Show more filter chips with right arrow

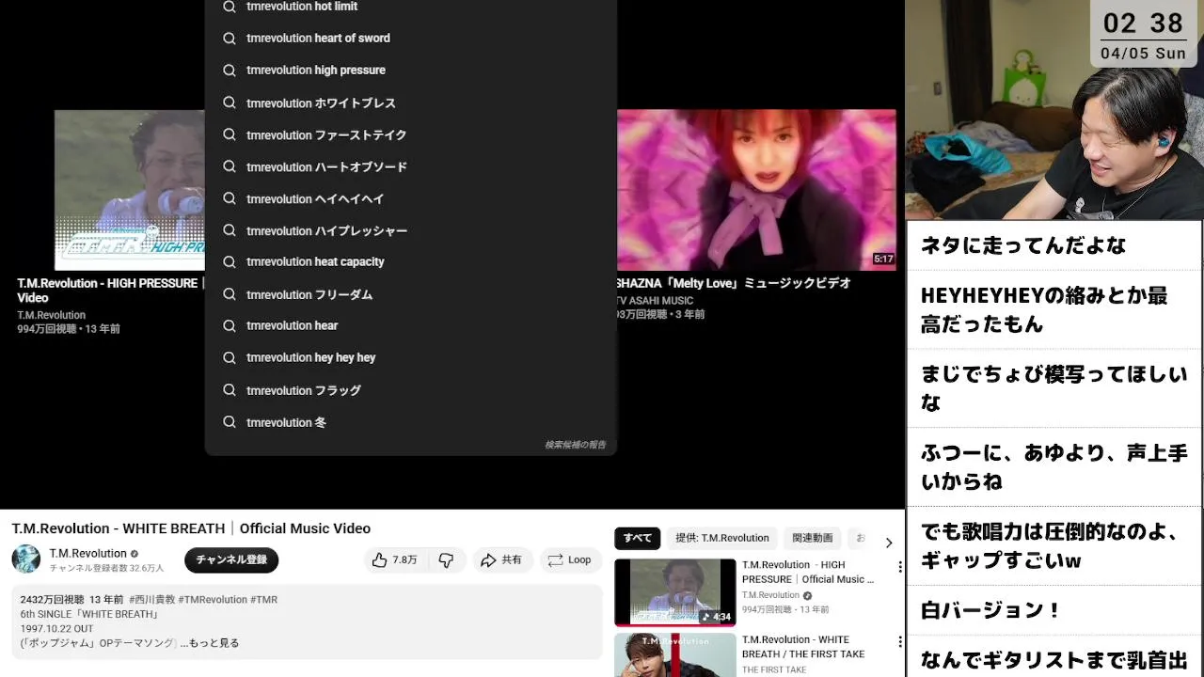pos(888,543)
